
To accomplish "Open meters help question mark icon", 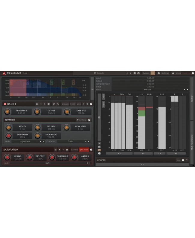I will click(x=99, y=153).
